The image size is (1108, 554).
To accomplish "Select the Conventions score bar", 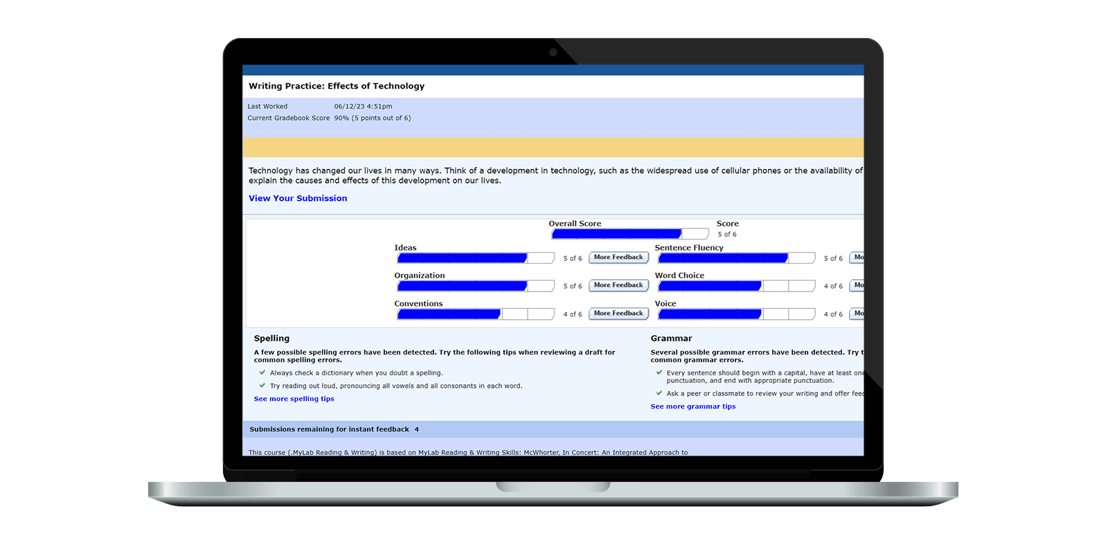I will click(475, 314).
